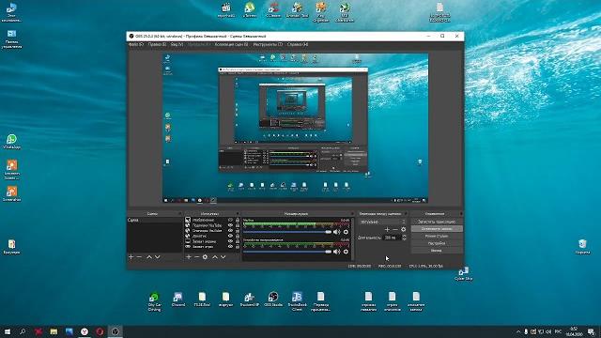Screen dimensions: 601x338
Task: Hide the Screen Capture source eye icon
Action: (230, 241)
